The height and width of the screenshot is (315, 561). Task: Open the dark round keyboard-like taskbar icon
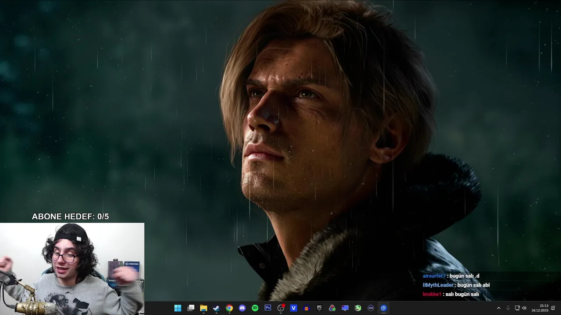[x=371, y=308]
